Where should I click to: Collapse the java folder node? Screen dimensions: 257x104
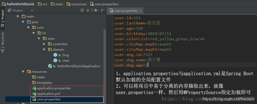point(23,22)
